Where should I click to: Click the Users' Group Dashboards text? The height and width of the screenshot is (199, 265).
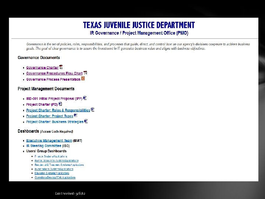(46, 151)
